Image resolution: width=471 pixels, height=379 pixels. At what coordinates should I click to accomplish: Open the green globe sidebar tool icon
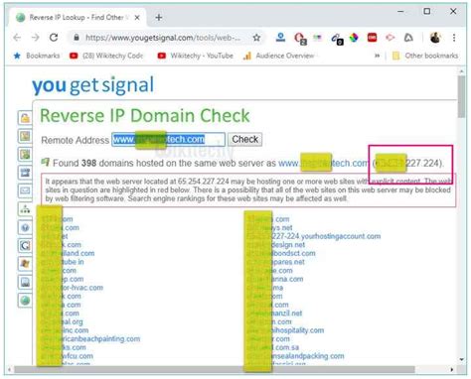[25, 301]
